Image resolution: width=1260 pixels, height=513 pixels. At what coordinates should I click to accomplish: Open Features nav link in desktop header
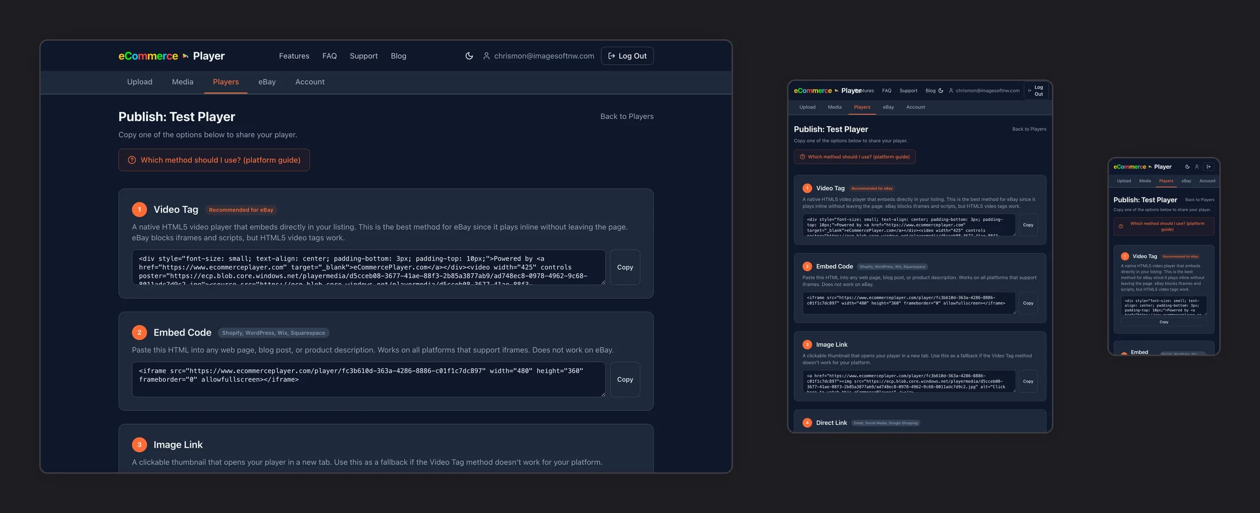click(294, 56)
